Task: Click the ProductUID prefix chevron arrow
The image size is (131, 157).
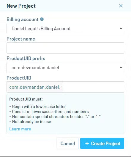Action: (121, 67)
